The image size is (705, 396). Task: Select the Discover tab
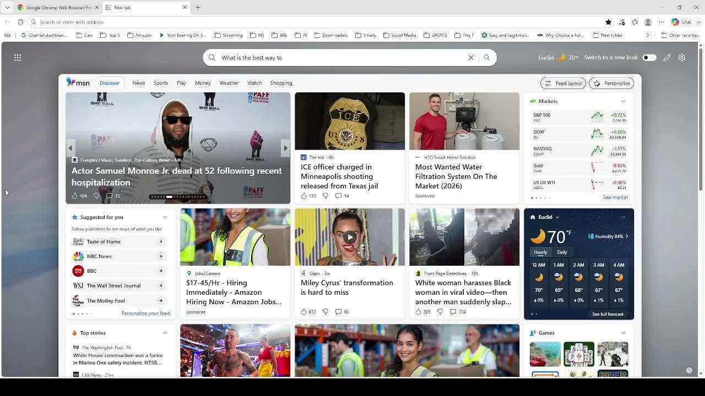[110, 83]
